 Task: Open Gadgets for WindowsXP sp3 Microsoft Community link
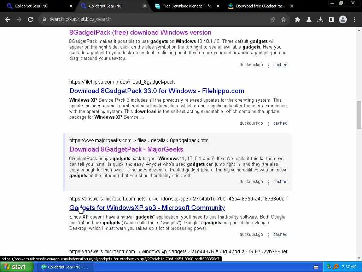pos(147,208)
